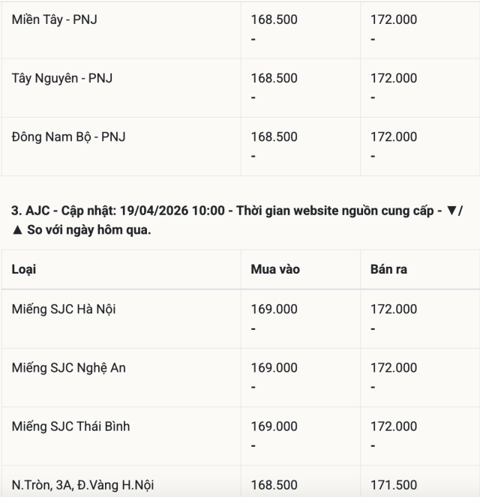The width and height of the screenshot is (480, 497).
Task: Click the 171.500 sell price cell
Action: coord(393,484)
